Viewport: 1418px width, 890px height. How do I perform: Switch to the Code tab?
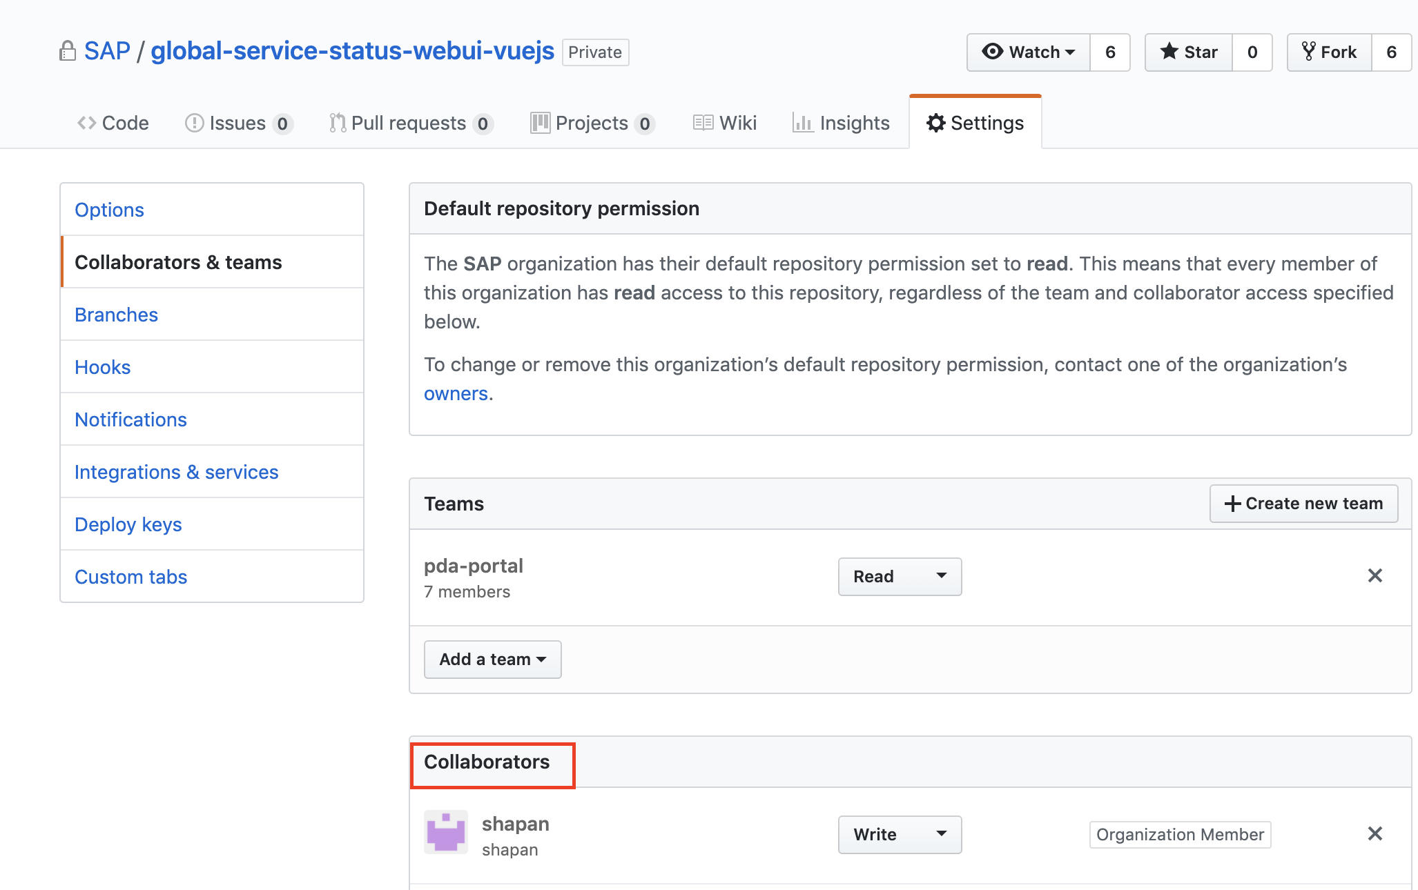113,123
